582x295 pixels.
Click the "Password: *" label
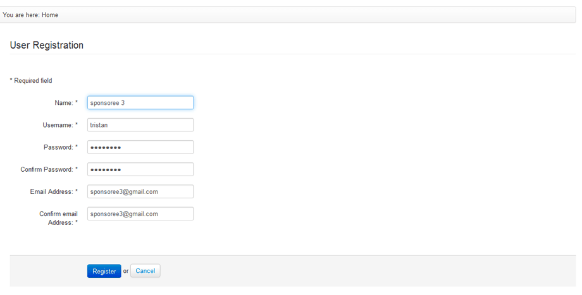[61, 147]
